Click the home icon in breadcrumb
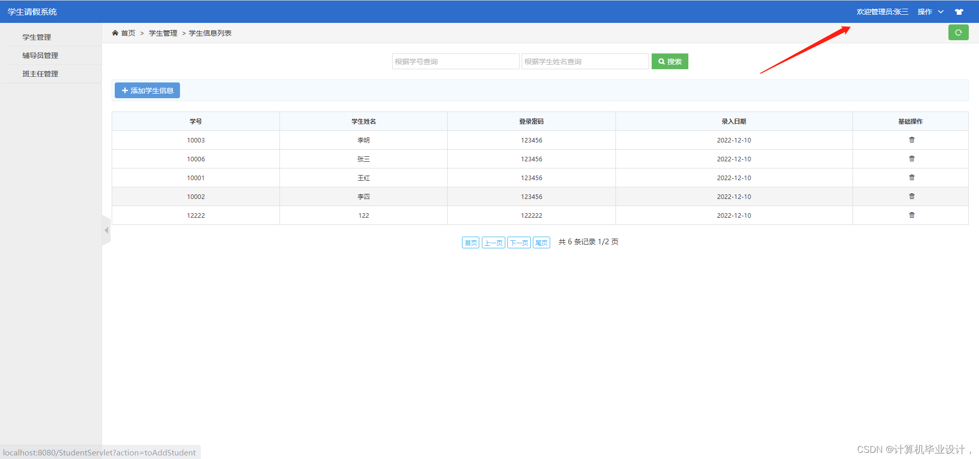Viewport: 979px width, 459px height. tap(115, 33)
